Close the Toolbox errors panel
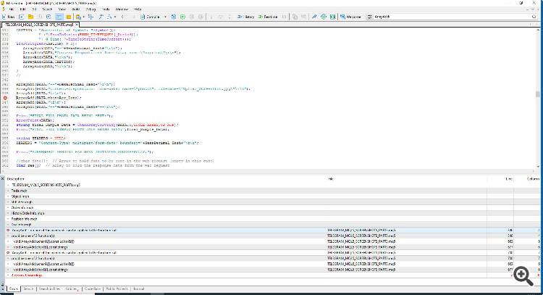 2,179
